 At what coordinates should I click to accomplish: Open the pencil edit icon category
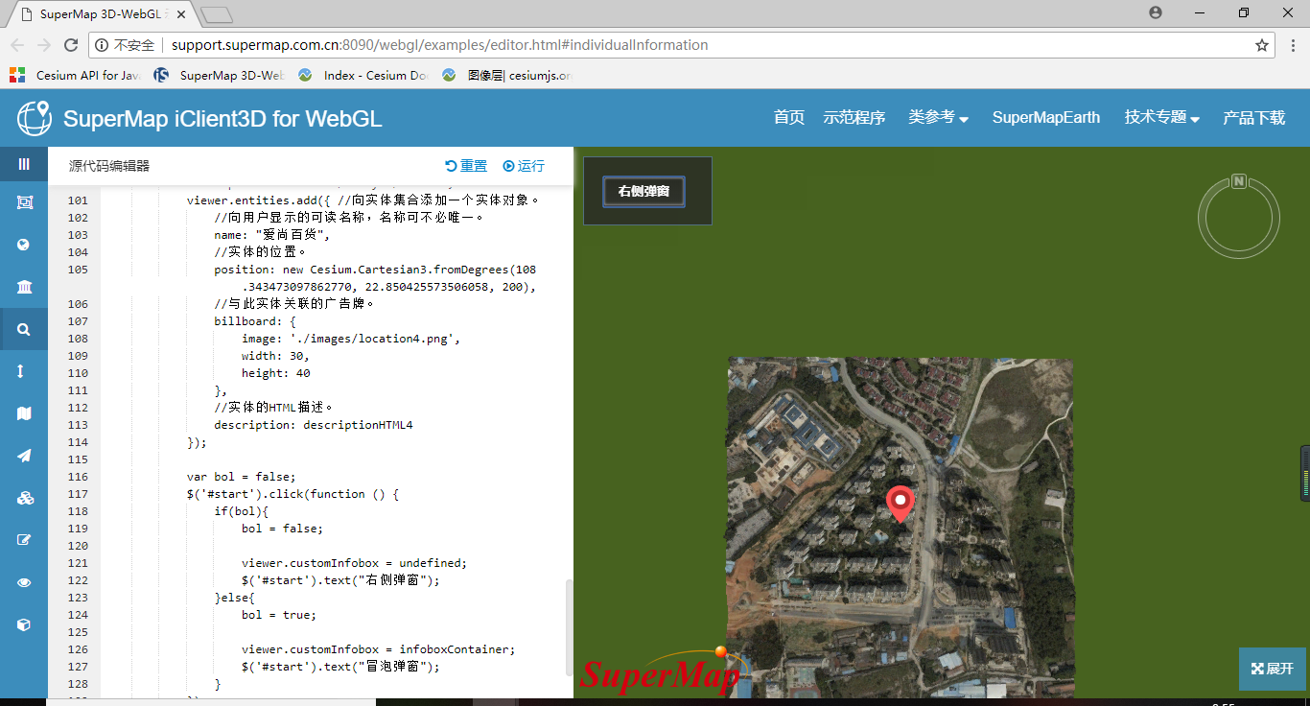(x=24, y=540)
